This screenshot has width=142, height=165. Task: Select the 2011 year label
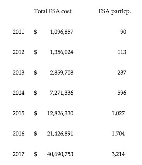19,32
